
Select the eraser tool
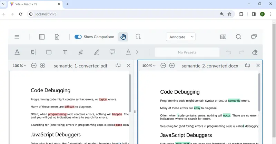[x=255, y=52]
